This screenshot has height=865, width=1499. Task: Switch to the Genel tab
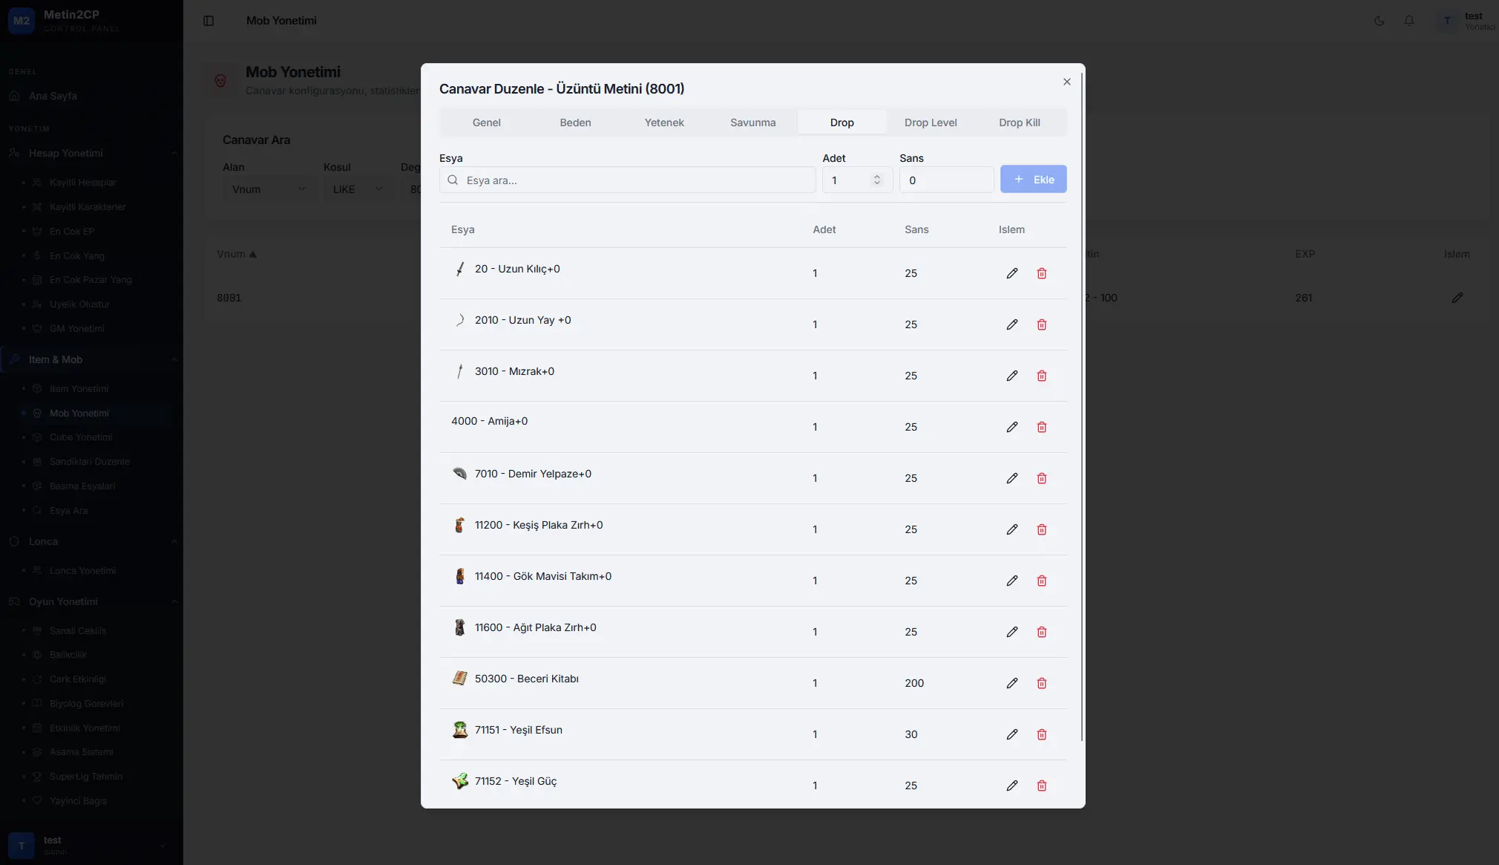coord(486,123)
